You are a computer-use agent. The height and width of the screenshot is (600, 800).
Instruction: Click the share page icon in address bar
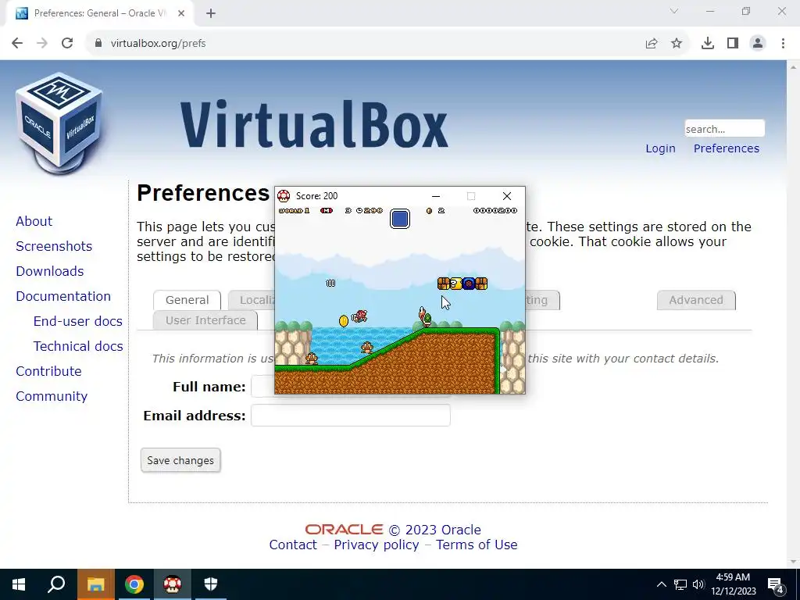[652, 44]
